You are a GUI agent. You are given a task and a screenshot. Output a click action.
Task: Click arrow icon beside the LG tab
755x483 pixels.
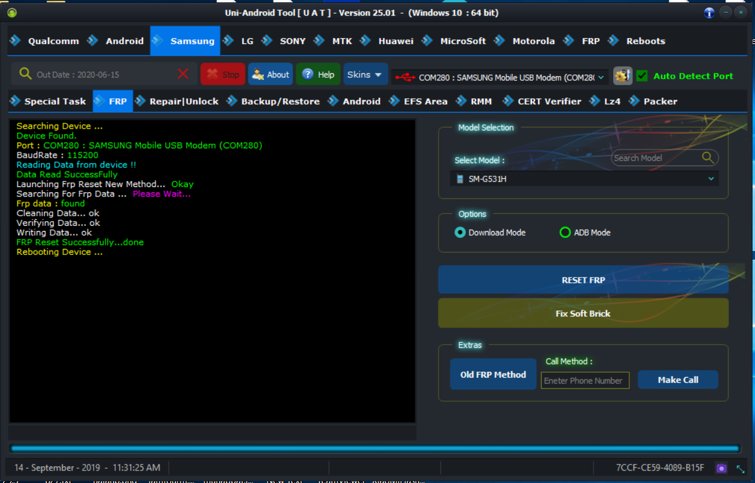228,40
